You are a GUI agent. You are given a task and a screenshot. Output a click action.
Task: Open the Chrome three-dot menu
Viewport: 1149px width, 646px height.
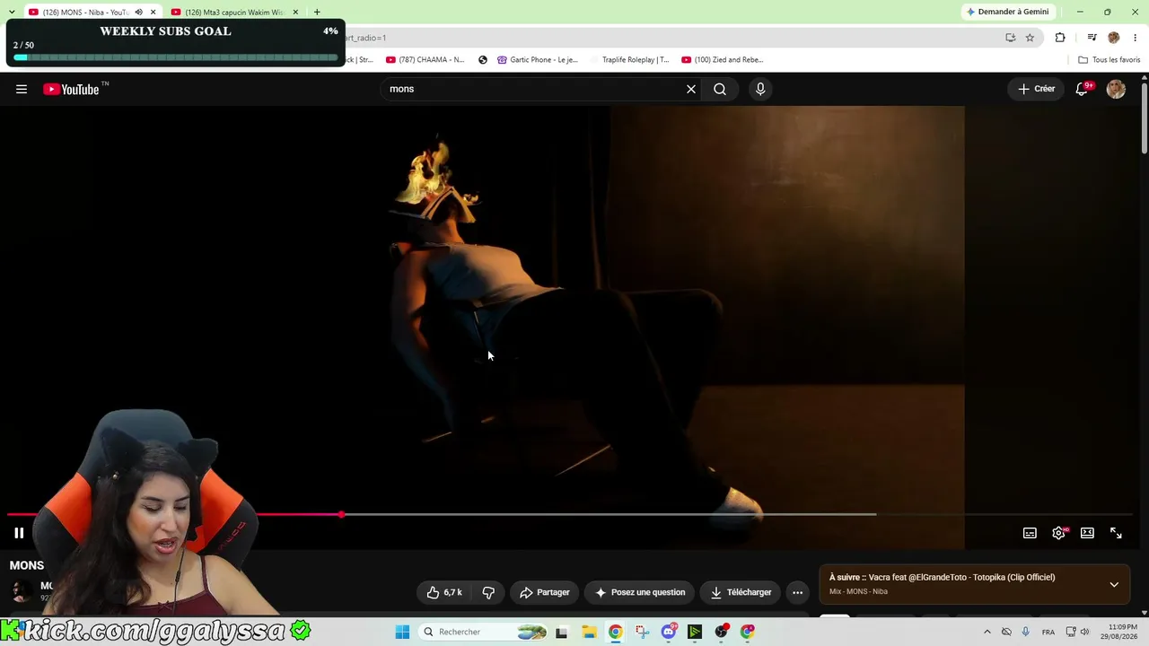(x=1136, y=38)
